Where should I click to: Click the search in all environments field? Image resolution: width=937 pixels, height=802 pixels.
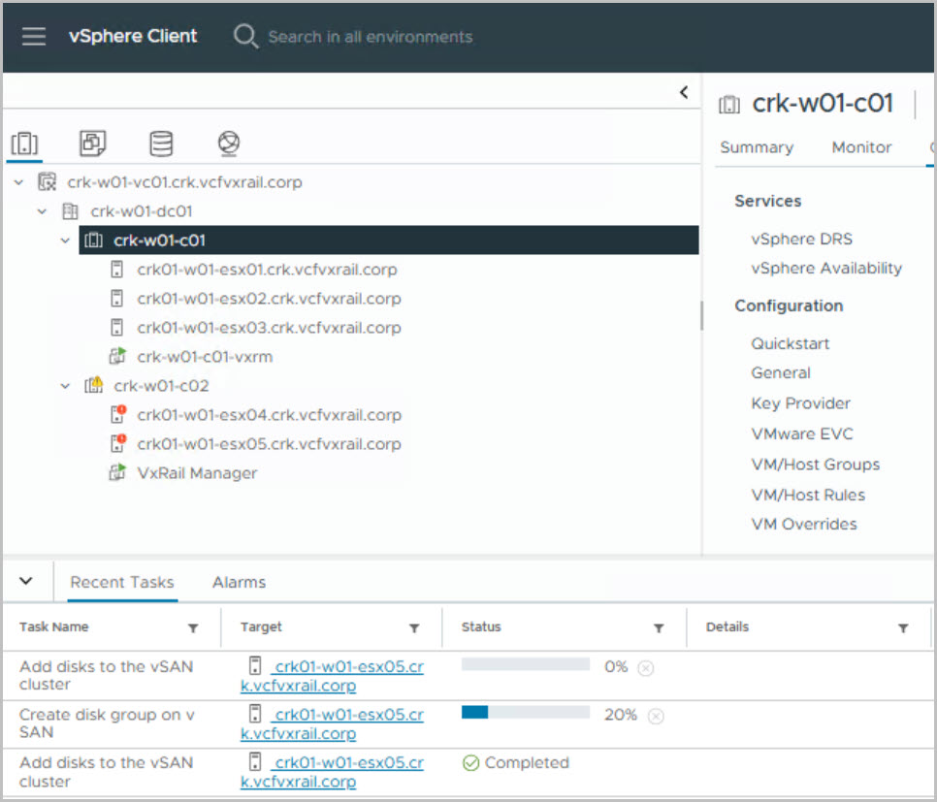tap(370, 37)
